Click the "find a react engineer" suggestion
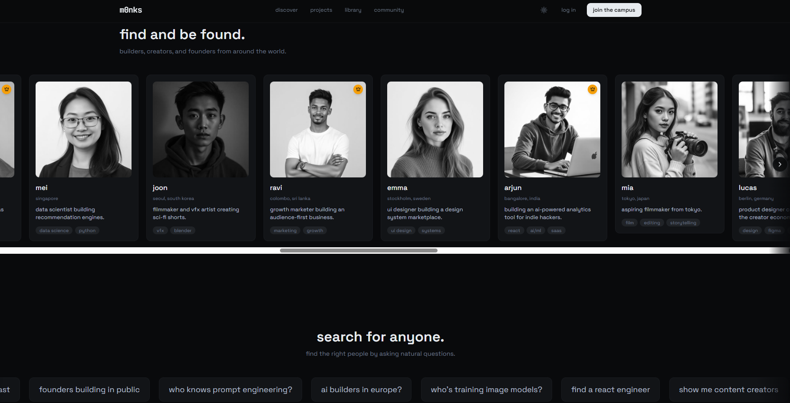Image resolution: width=790 pixels, height=403 pixels. coord(610,389)
